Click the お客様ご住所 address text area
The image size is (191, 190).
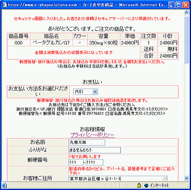point(118,178)
